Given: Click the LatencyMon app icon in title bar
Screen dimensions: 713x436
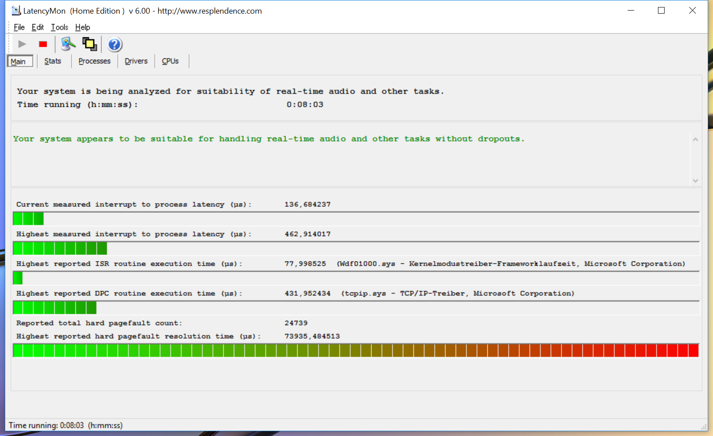Looking at the screenshot, I should tap(16, 11).
